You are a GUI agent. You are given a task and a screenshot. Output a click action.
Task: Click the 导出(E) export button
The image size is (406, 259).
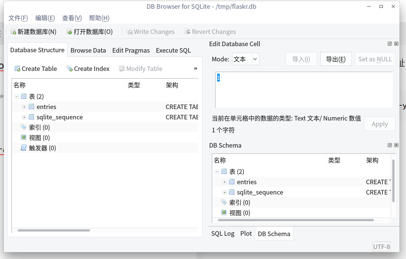tap(336, 59)
